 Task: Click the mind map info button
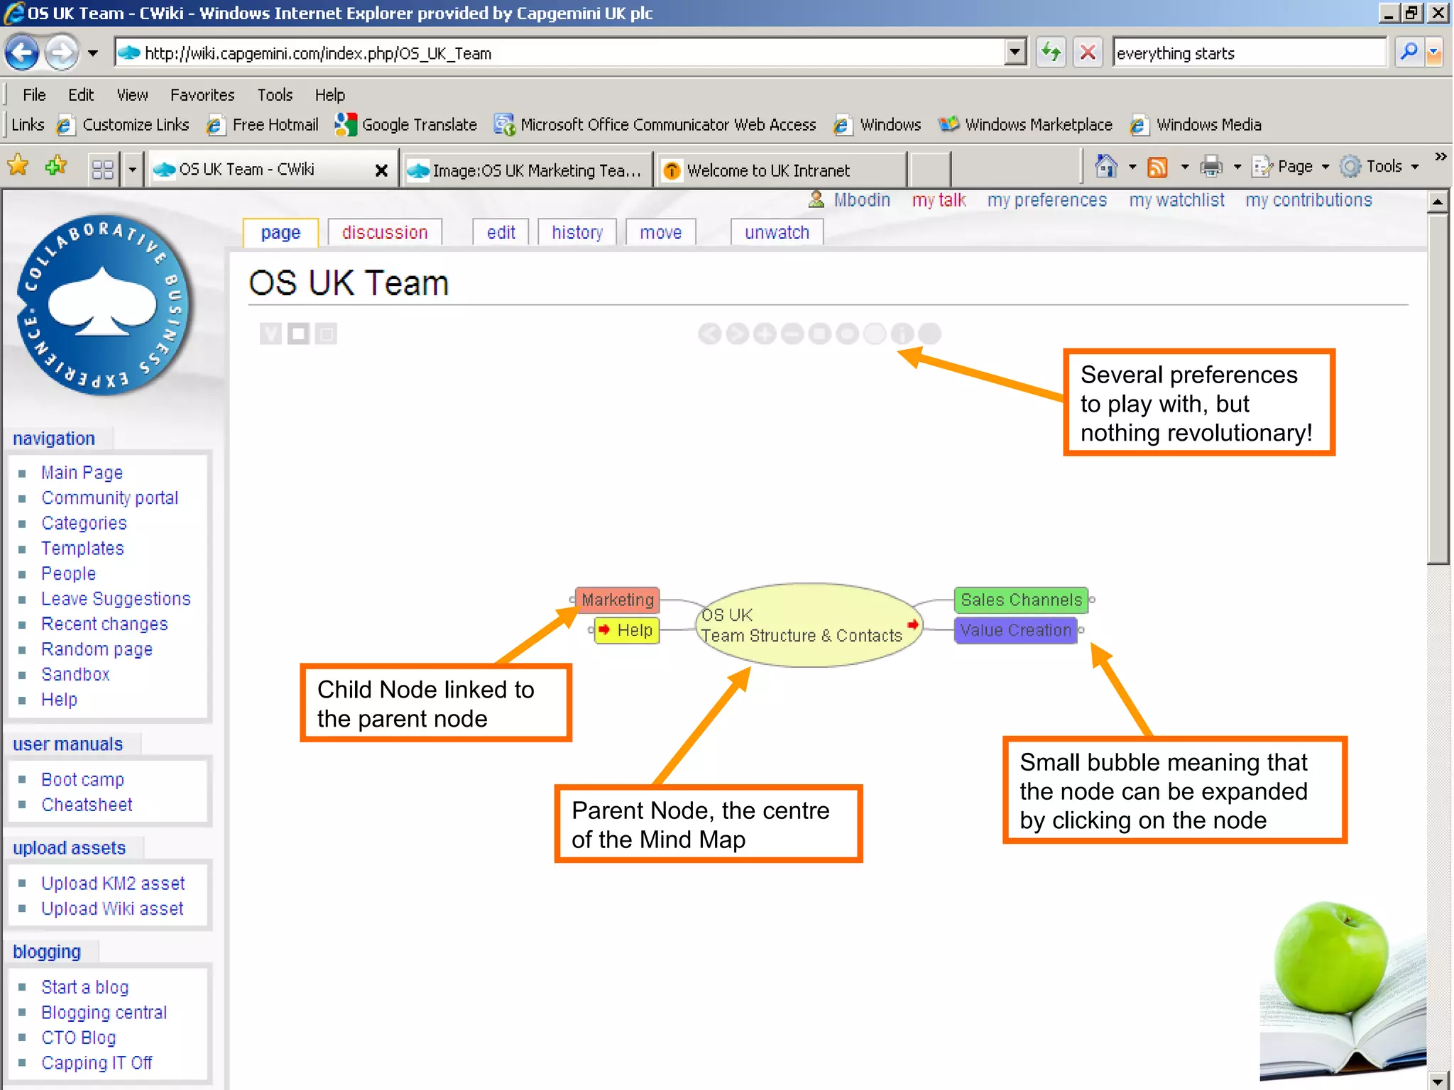click(902, 334)
